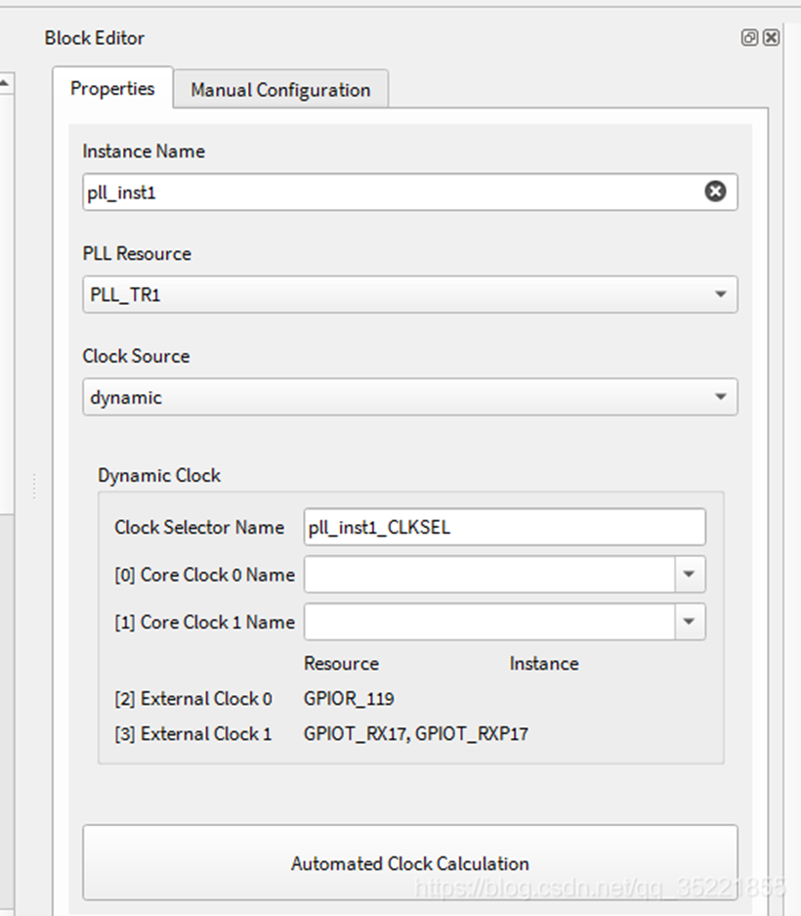Select the Properties tab
Viewport: 801px width, 916px height.
pos(112,88)
